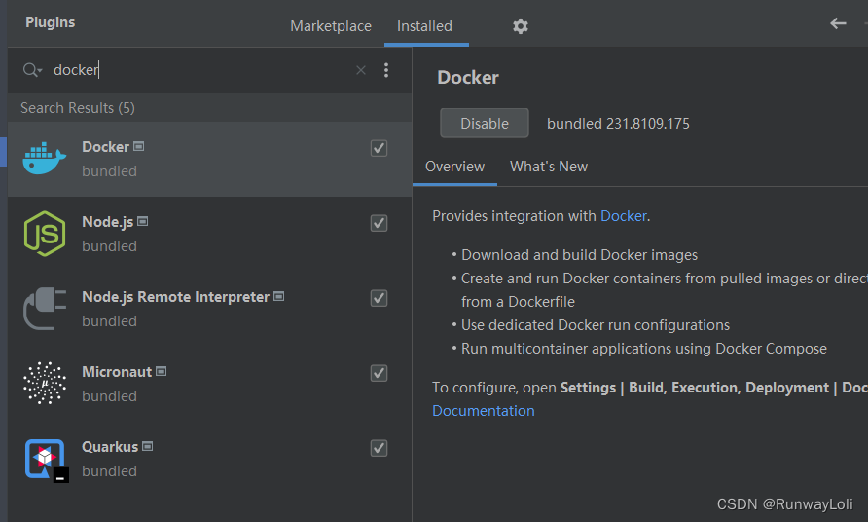Click the Docker hyperlink in description
868x522 pixels.
point(623,216)
